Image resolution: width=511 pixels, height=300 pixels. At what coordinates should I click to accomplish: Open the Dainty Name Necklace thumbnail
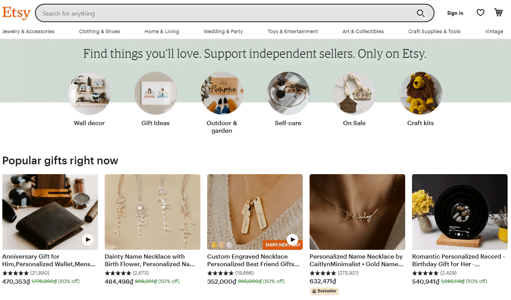152,212
